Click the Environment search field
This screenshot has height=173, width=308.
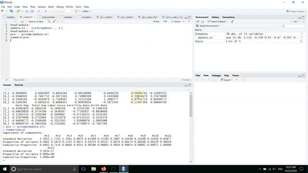[293, 26]
